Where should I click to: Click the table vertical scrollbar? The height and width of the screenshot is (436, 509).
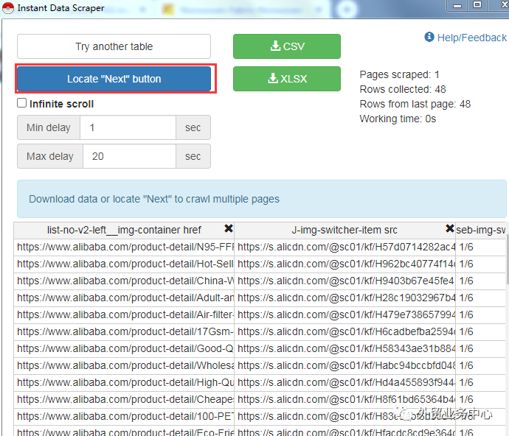point(507,259)
